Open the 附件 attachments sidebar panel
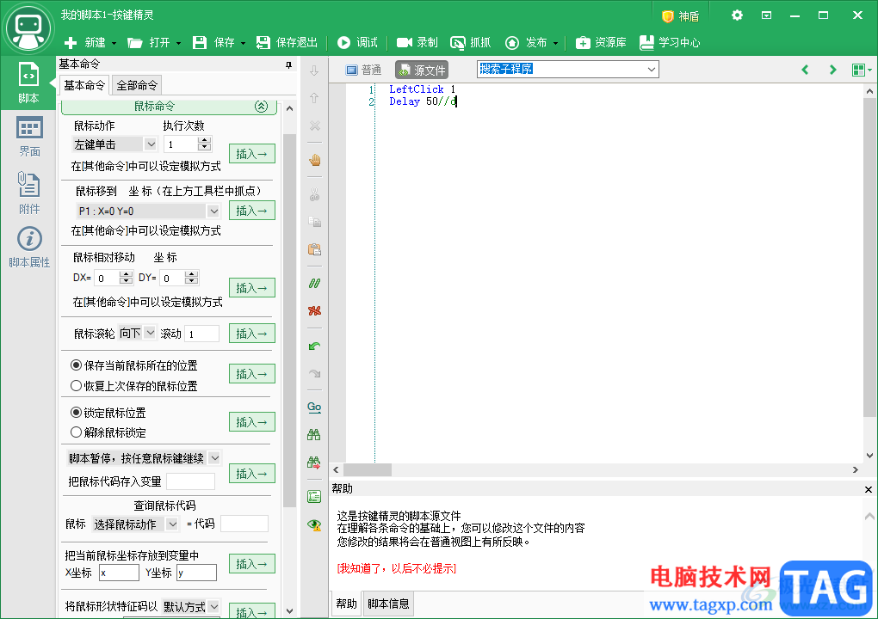878x619 pixels. click(29, 193)
